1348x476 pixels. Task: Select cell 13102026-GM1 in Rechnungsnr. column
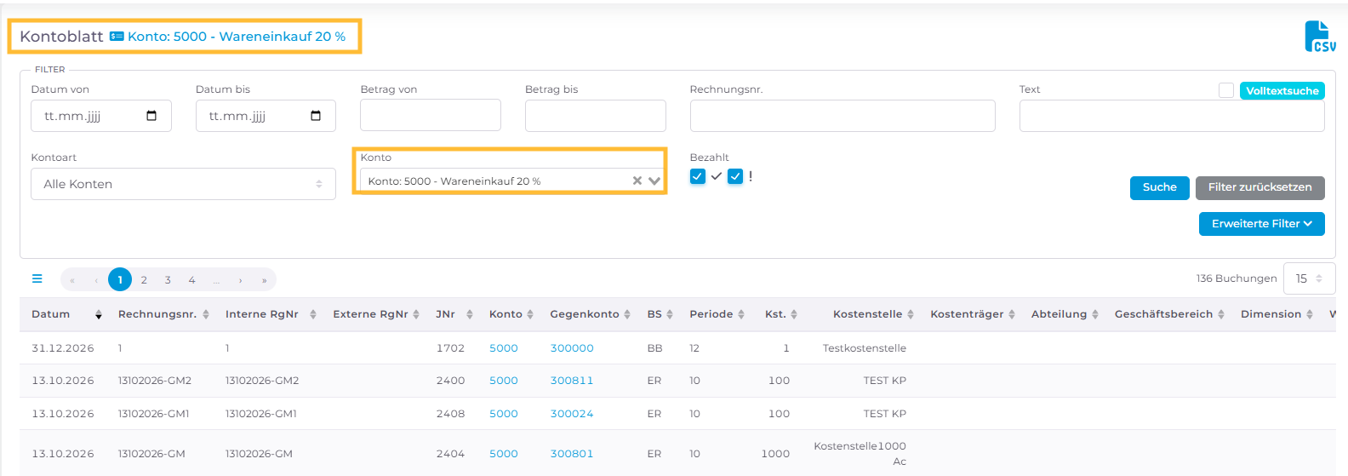point(154,414)
